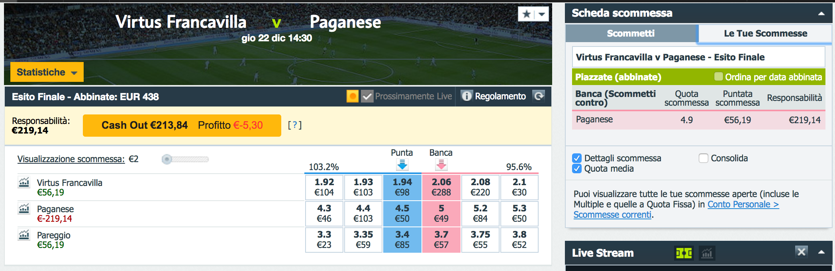
Task: Click the refresh icon beside Regolamento
Action: tap(539, 96)
